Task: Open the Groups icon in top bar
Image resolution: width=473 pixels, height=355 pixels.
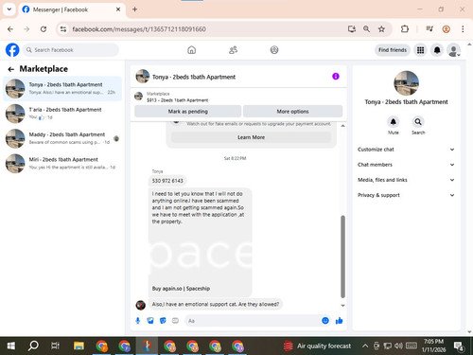Action: click(x=274, y=50)
